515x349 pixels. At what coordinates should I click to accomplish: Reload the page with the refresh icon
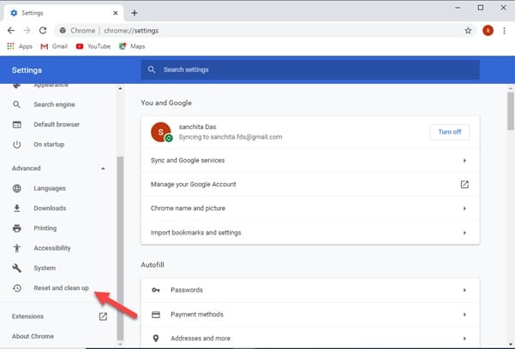[43, 31]
